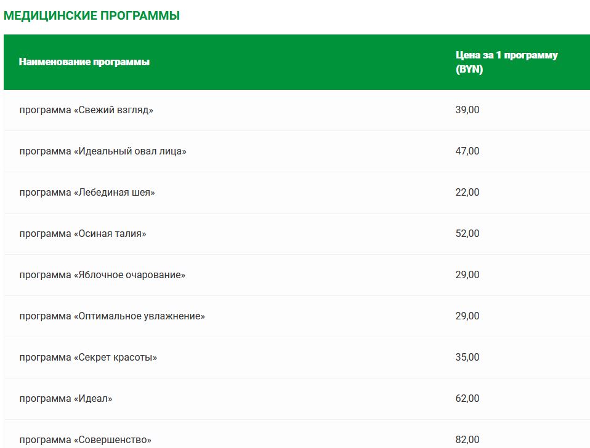The image size is (590, 448).
Task: Click the 62,00 price value
Action: pyautogui.click(x=467, y=399)
